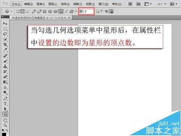This screenshot has width=181, height=136.
Task: Select the Healing Brush tool
Action: [x=5, y=56]
